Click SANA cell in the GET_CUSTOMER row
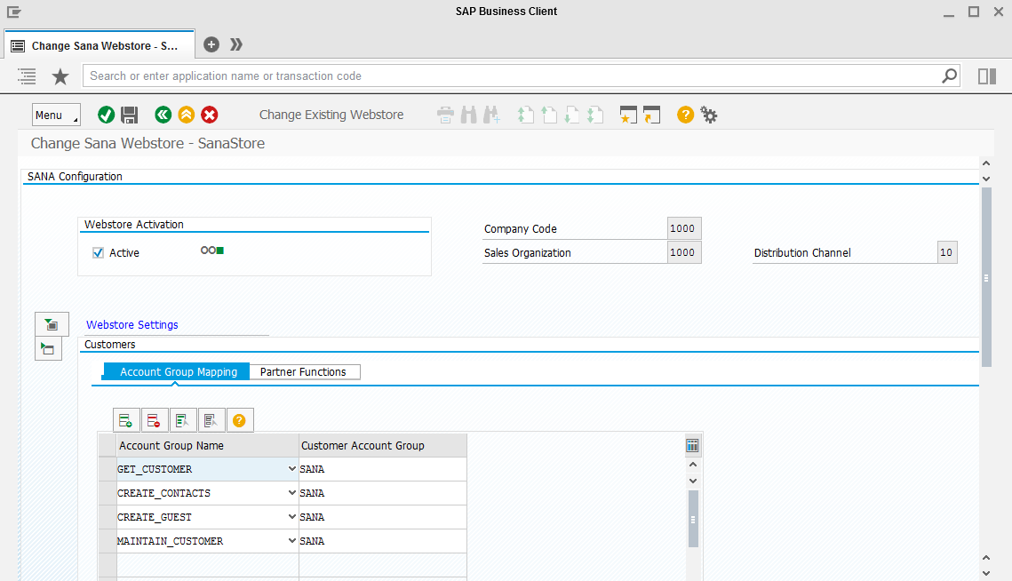 pos(383,469)
